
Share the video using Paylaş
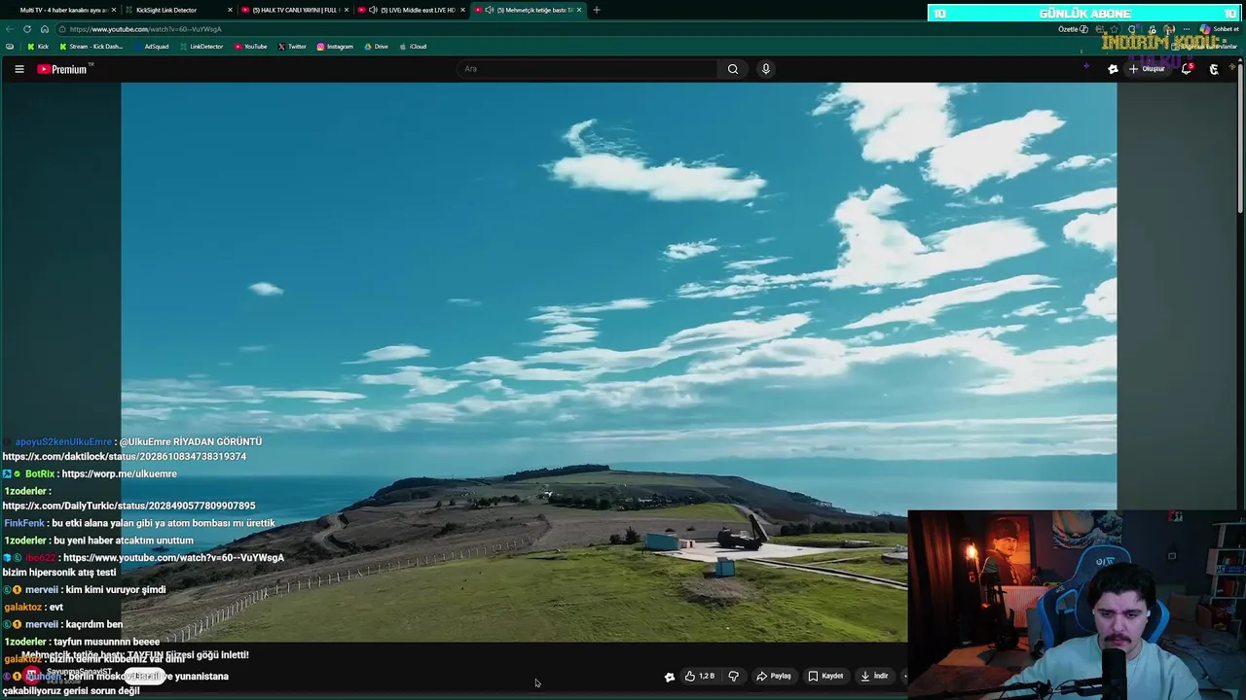click(775, 676)
